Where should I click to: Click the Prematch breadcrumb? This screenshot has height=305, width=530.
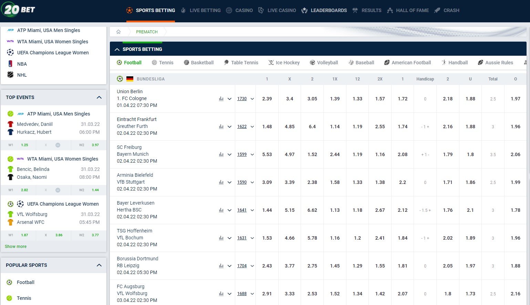[x=147, y=32]
